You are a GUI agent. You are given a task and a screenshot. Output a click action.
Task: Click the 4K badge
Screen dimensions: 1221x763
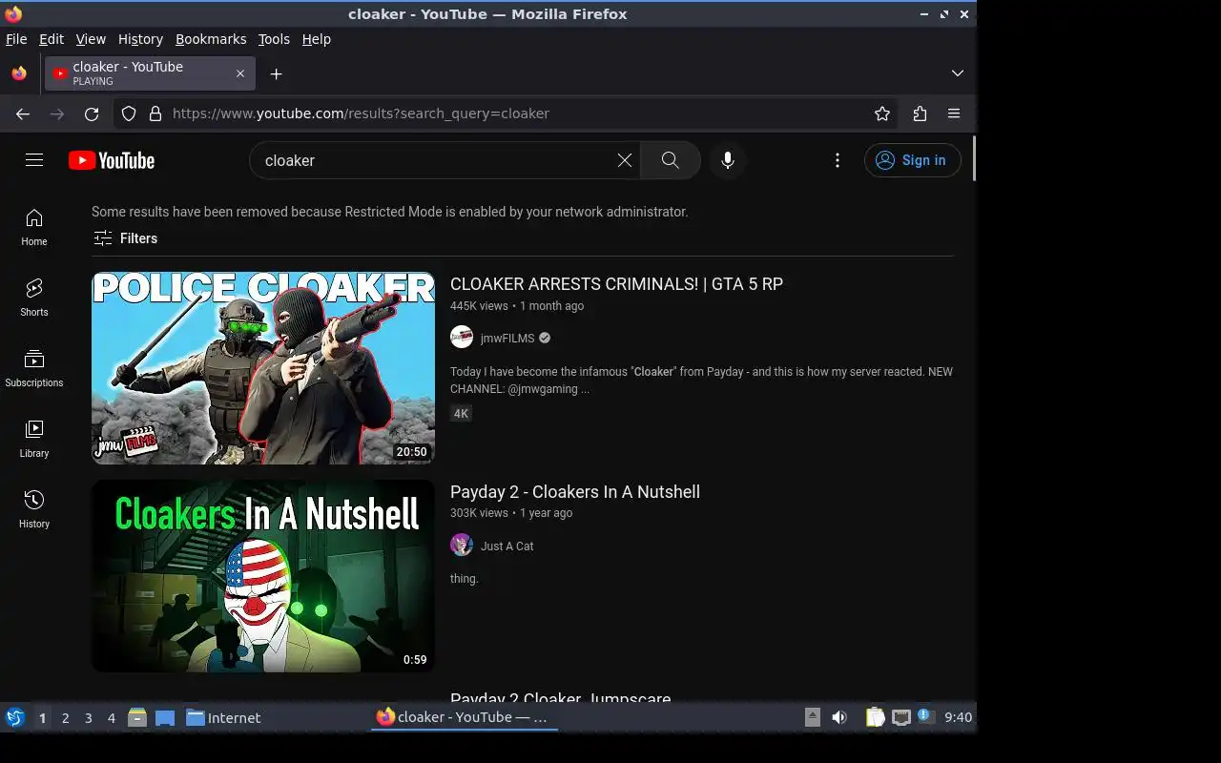coord(462,413)
